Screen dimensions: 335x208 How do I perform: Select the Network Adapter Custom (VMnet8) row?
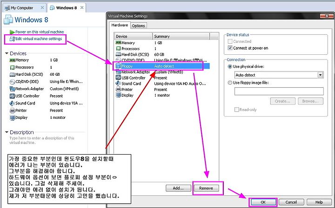click(162, 72)
